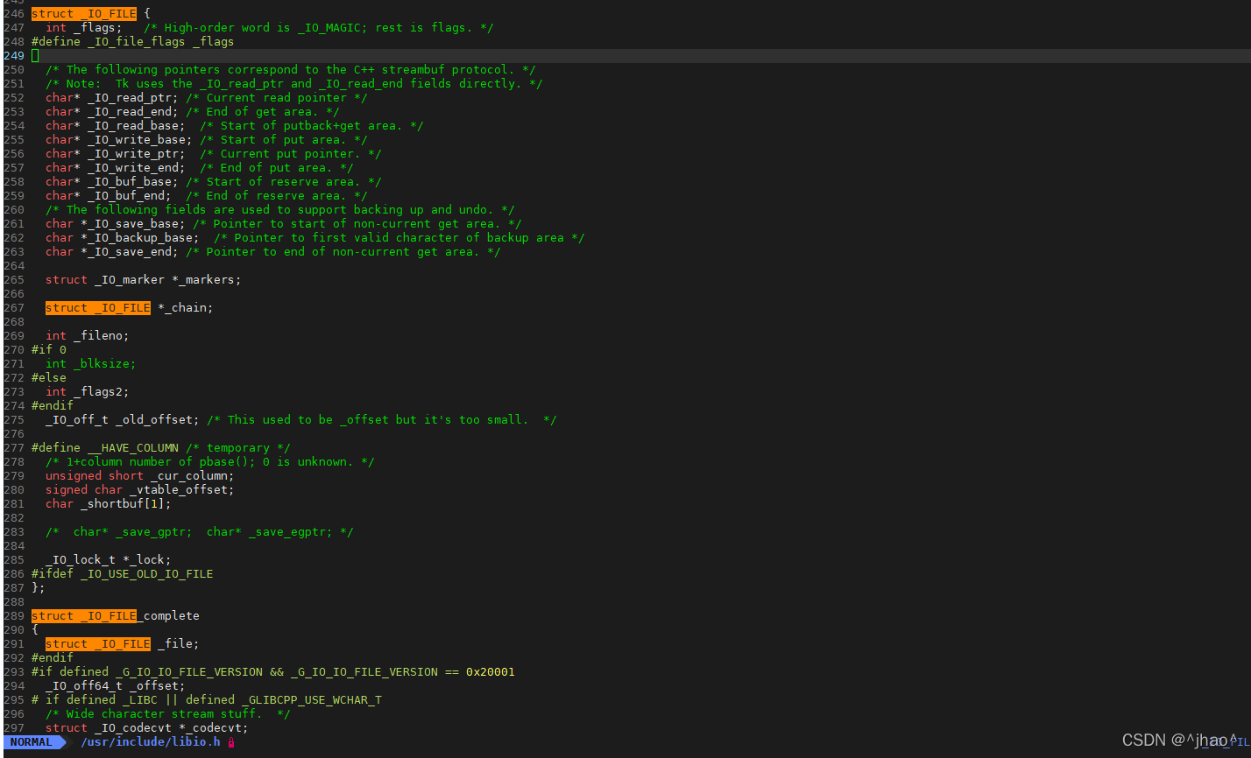Viewport: 1251px width, 758px height.
Task: Click the '0x20001' constant on line 293
Action: [x=491, y=672]
